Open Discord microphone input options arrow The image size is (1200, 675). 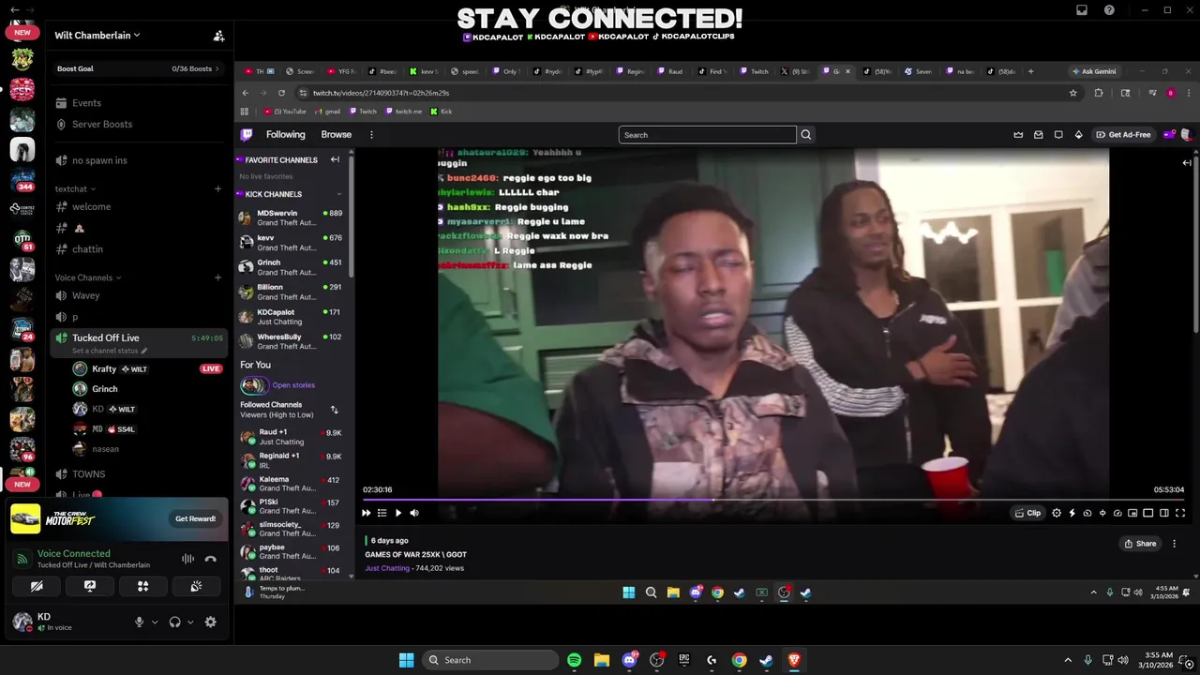point(155,622)
